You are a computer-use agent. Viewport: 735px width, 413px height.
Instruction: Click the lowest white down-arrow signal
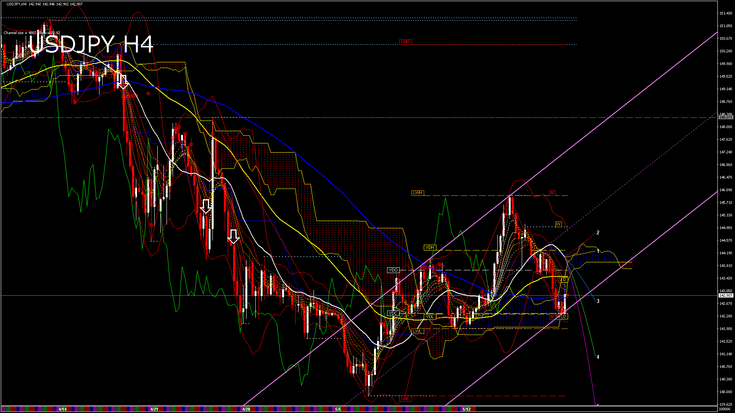pos(233,236)
